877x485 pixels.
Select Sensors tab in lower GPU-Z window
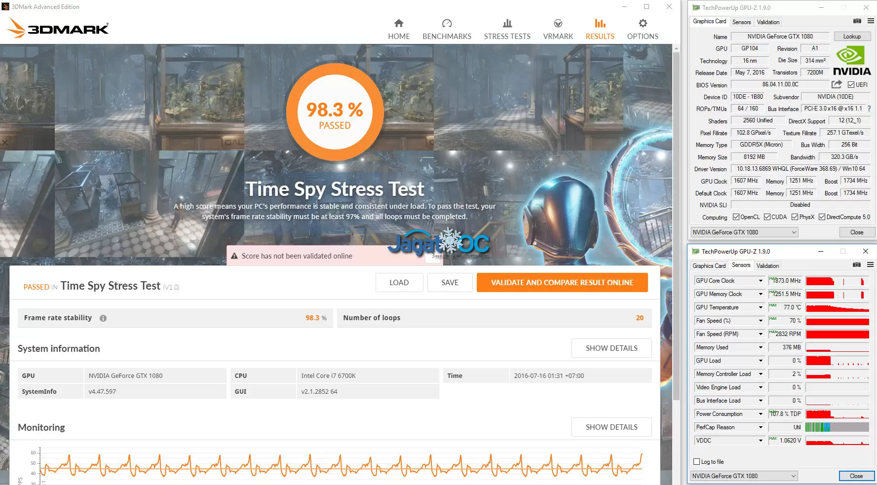pyautogui.click(x=741, y=265)
